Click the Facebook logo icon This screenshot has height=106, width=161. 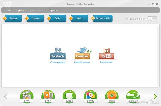point(58,53)
